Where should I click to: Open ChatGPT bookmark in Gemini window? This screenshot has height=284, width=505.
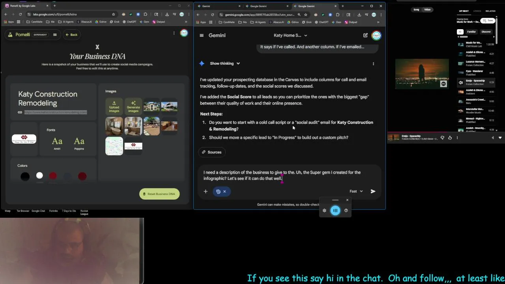[322, 22]
